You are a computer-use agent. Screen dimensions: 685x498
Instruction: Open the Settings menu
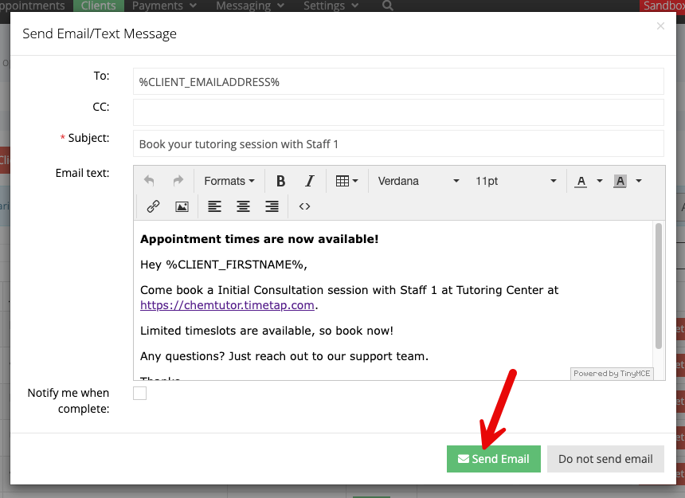point(331,6)
